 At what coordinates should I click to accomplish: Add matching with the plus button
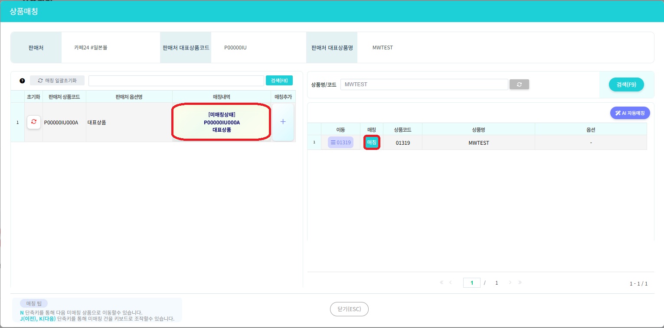[283, 122]
